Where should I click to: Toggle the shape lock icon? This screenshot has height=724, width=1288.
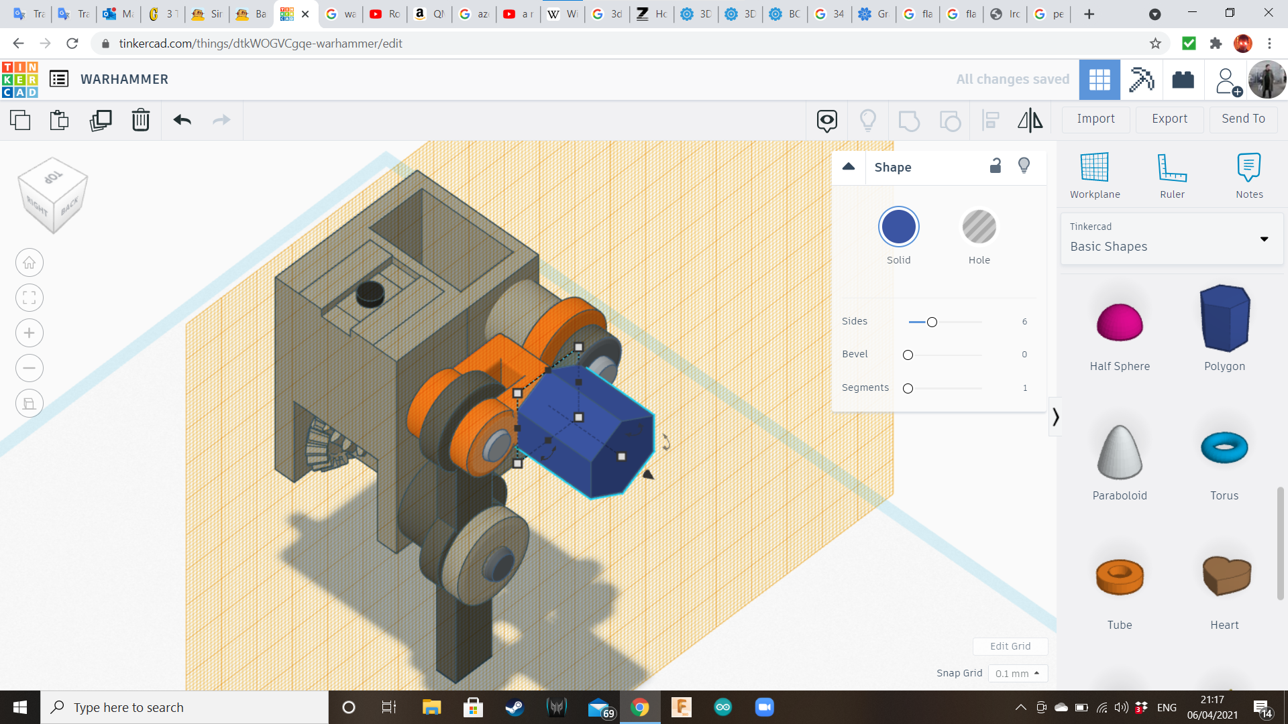[x=996, y=166]
